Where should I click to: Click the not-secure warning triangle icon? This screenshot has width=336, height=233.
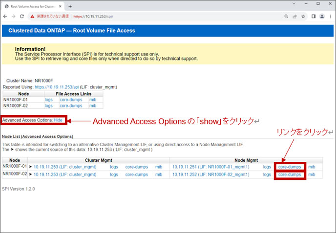point(32,16)
